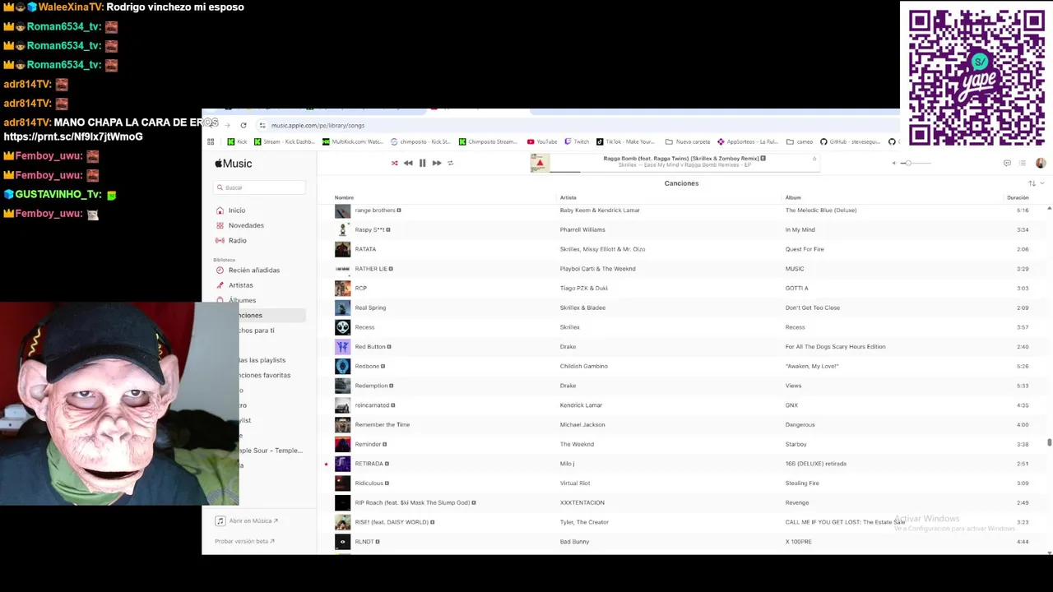Image resolution: width=1053 pixels, height=592 pixels.
Task: Open artist Tyler, The Creator
Action: coord(584,522)
